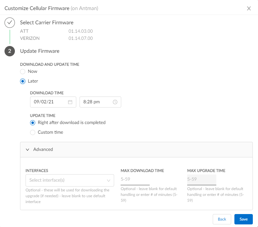Click the Max Upgrade Time input
The image size is (258, 227).
[x=201, y=179]
